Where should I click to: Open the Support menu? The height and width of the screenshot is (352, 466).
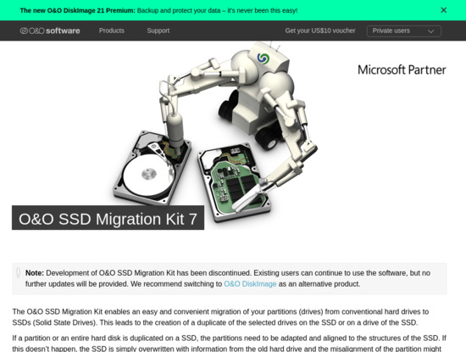[x=158, y=31]
